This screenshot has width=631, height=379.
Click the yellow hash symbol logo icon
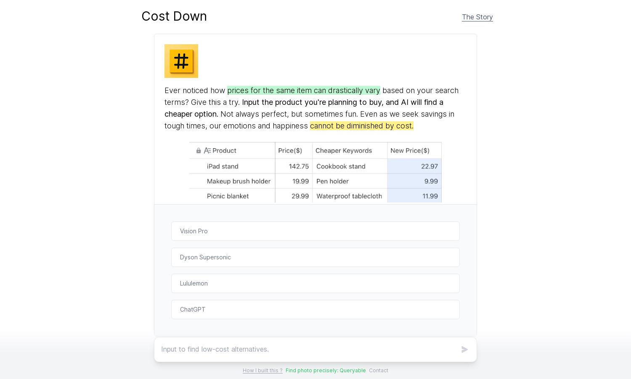tap(181, 61)
